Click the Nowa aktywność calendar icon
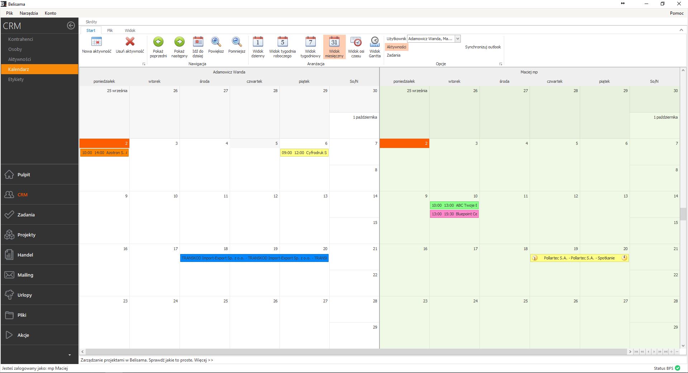Viewport: 688px width, 373px height. tap(96, 42)
